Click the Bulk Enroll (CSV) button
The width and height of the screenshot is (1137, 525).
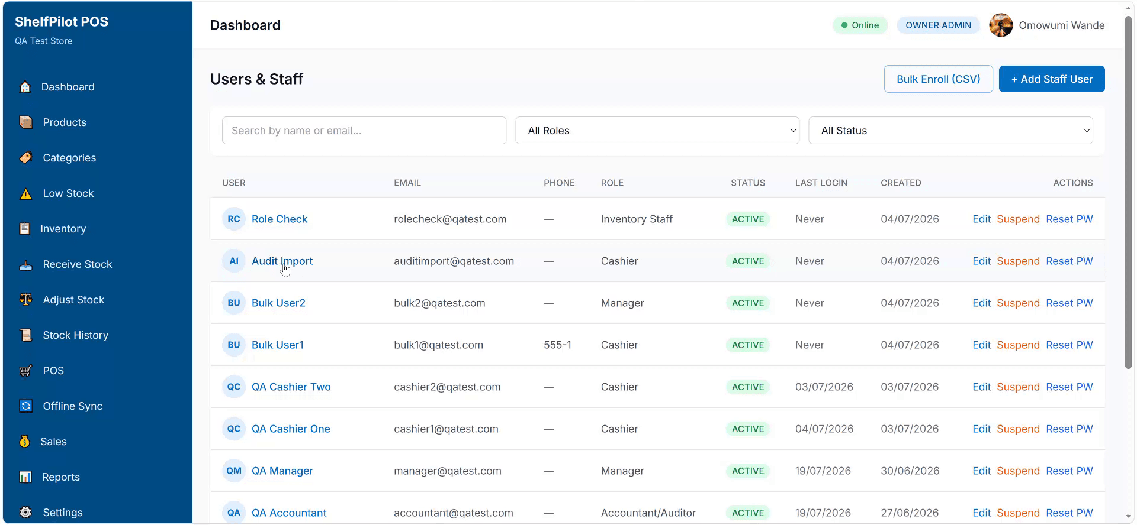(x=938, y=79)
